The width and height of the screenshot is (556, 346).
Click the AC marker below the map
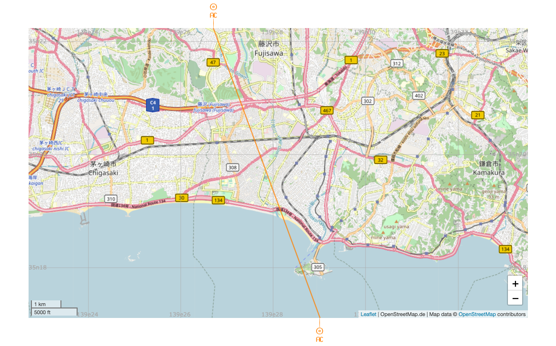click(x=319, y=331)
